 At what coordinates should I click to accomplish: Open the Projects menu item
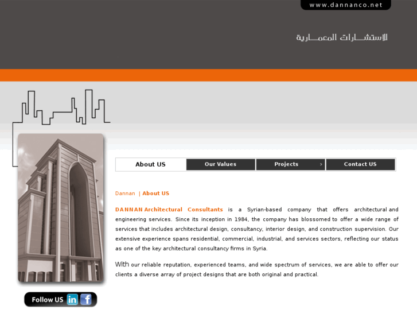click(x=290, y=164)
